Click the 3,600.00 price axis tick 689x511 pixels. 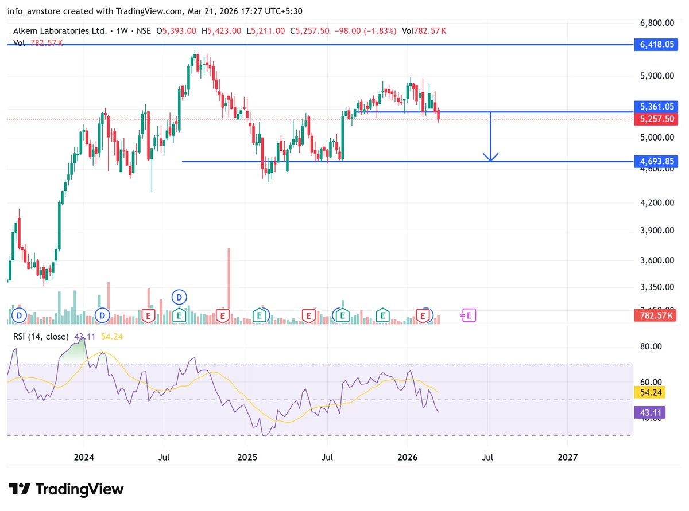pos(656,260)
